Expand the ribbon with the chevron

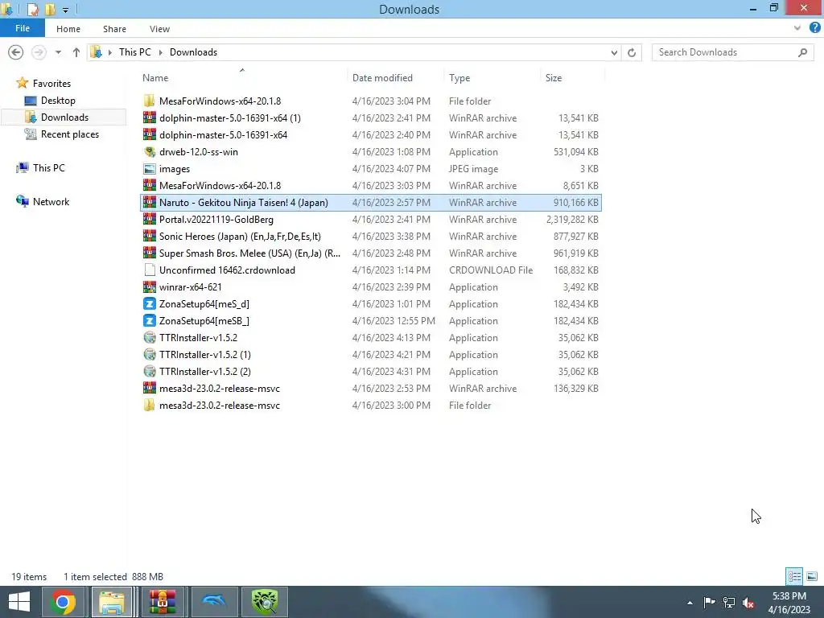point(797,28)
